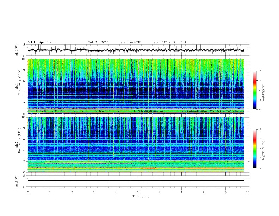The height and width of the screenshot is (216, 279).
Task: Click the "-4" tick on lower colorbar
Action: click(x=260, y=139)
